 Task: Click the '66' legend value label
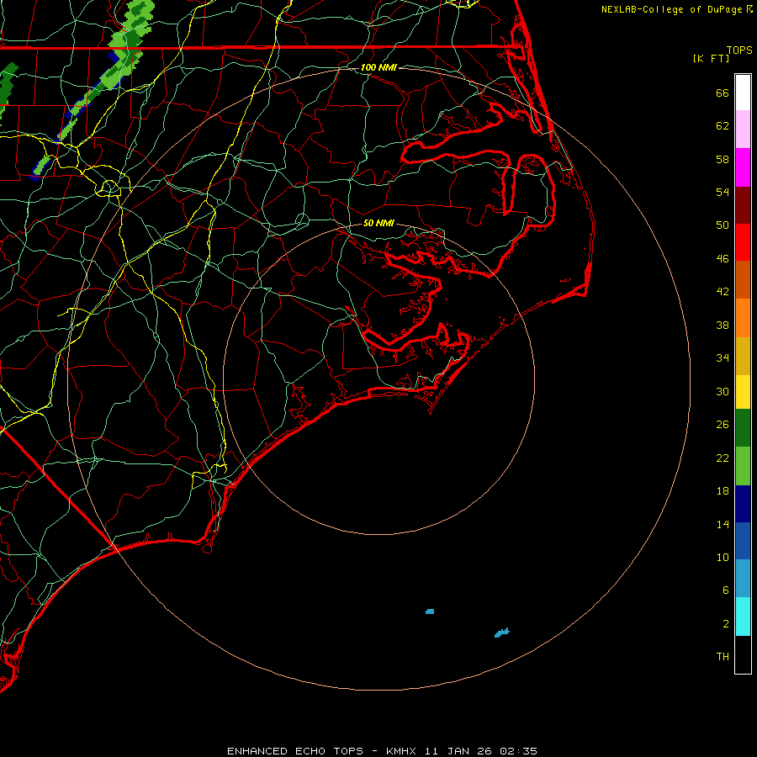pyautogui.click(x=723, y=93)
